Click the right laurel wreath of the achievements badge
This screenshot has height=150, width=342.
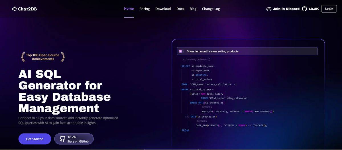point(63,57)
